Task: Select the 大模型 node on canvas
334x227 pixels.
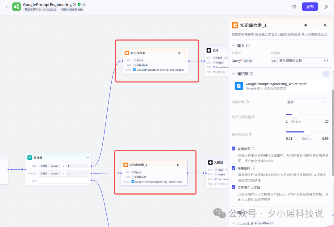Action: (217, 173)
